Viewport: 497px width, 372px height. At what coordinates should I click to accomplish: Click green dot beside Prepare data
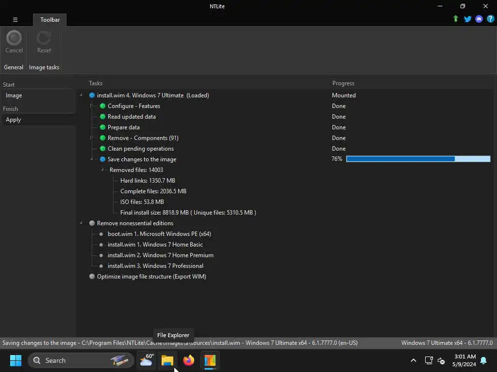click(x=103, y=127)
